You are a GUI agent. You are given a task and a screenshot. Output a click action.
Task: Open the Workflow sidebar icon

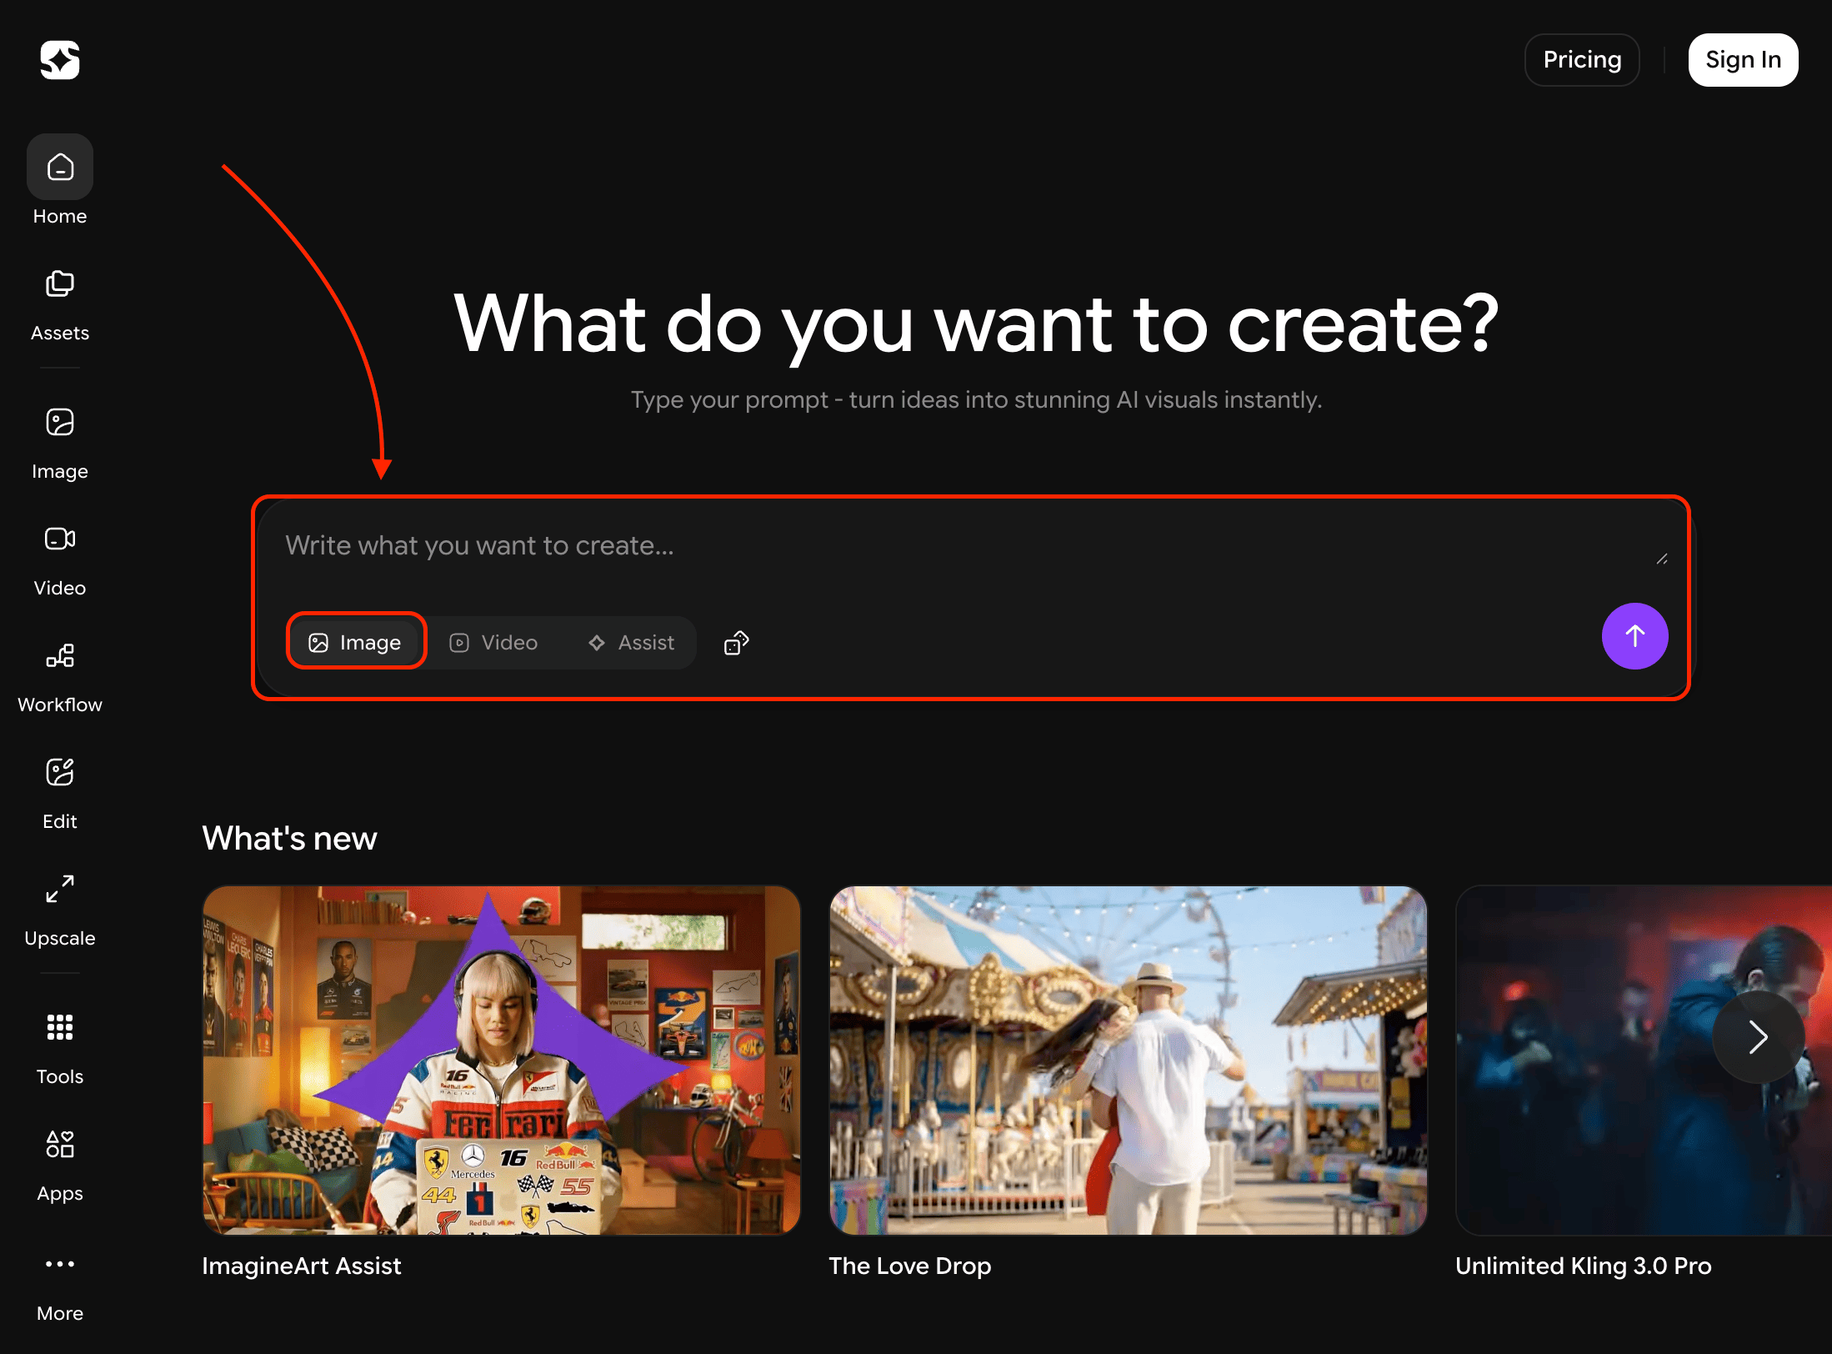[x=60, y=676]
